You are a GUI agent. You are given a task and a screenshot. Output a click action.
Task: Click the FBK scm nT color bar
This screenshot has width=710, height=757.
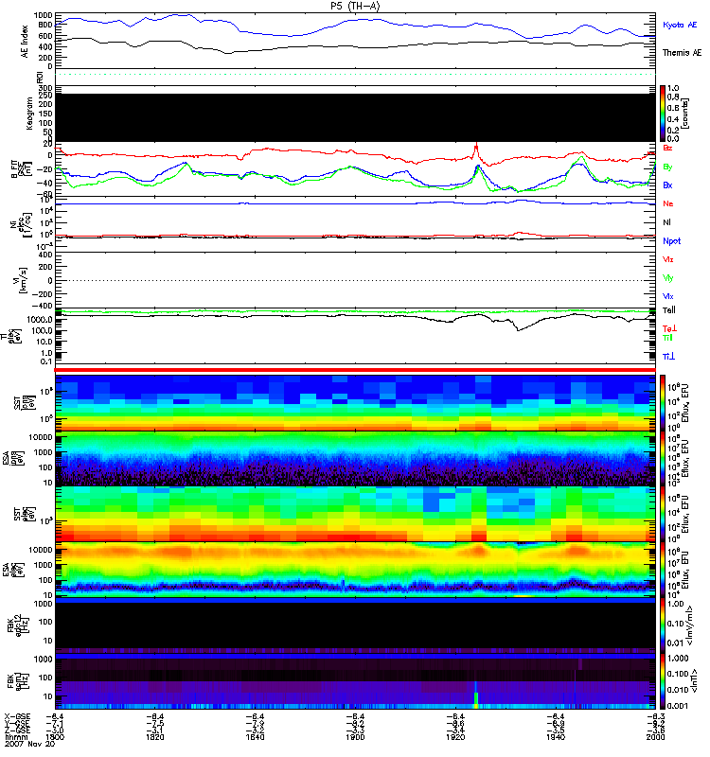pos(663,681)
